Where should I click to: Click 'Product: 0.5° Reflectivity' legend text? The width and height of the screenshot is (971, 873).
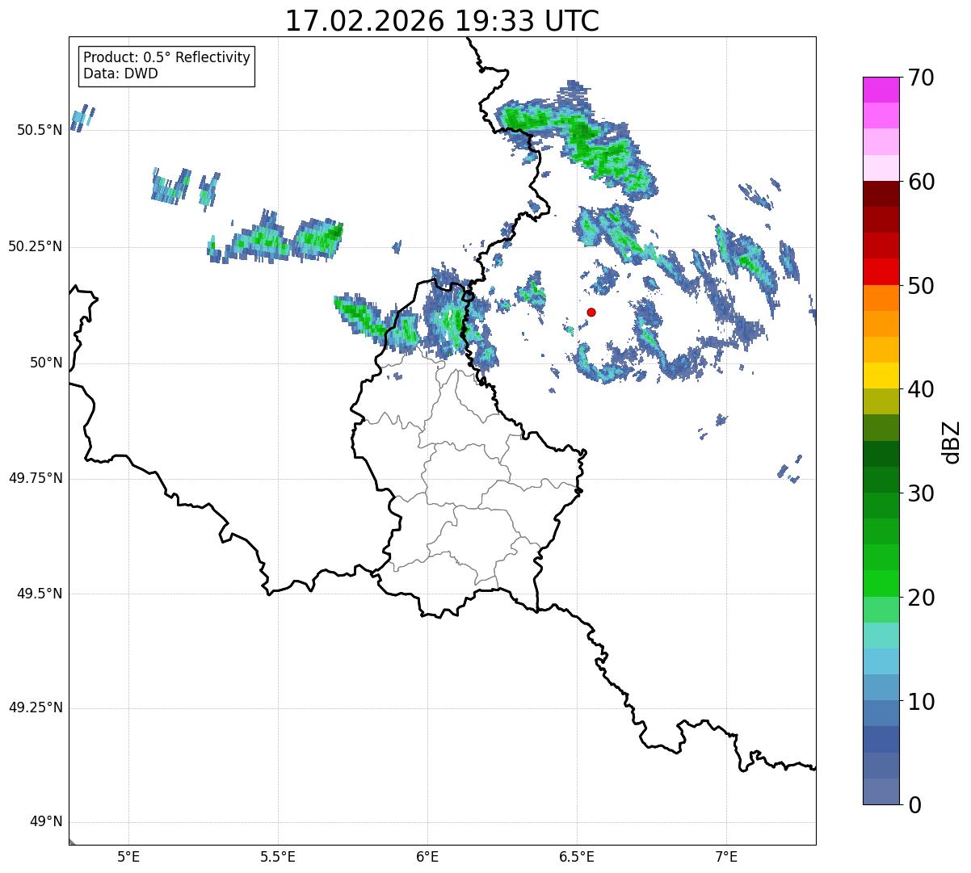(x=166, y=58)
